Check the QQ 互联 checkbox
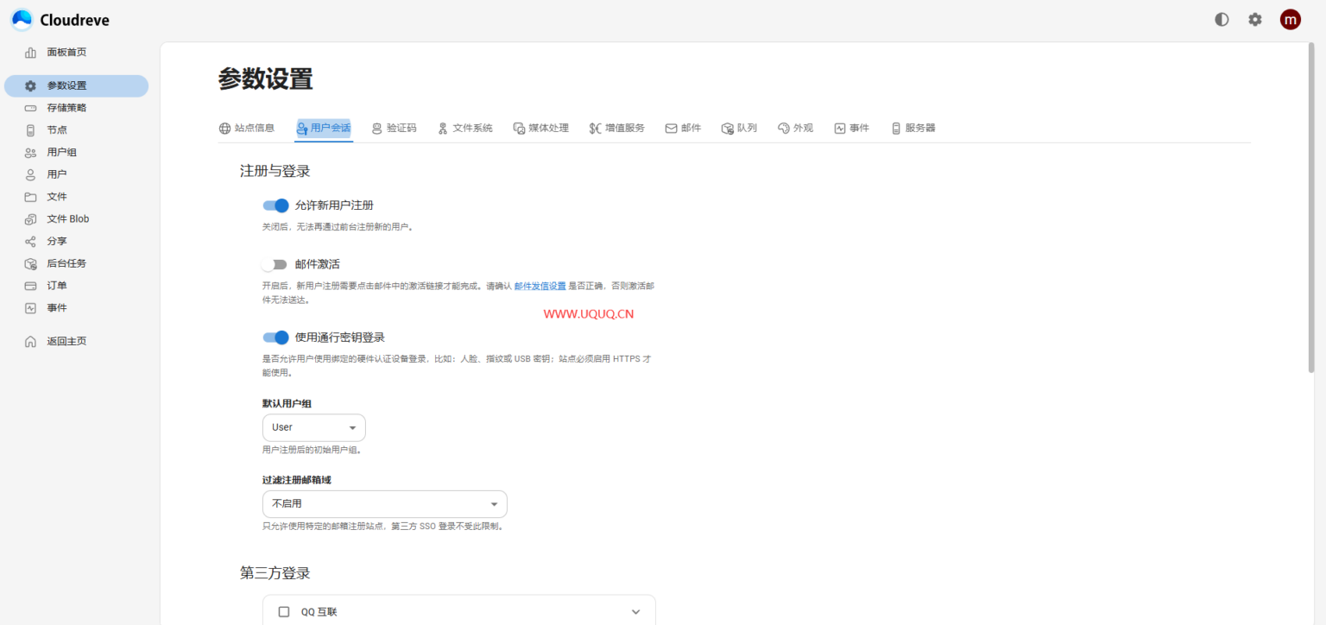Viewport: 1326px width, 625px height. pyautogui.click(x=284, y=612)
